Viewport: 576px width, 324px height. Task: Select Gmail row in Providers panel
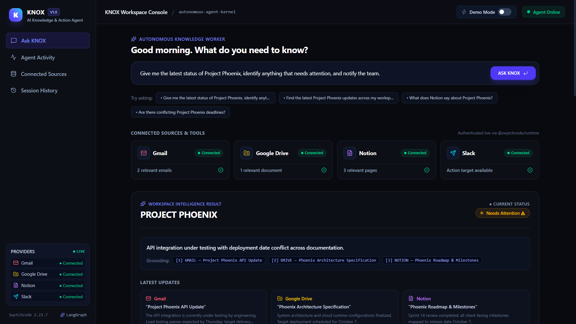pyautogui.click(x=48, y=263)
